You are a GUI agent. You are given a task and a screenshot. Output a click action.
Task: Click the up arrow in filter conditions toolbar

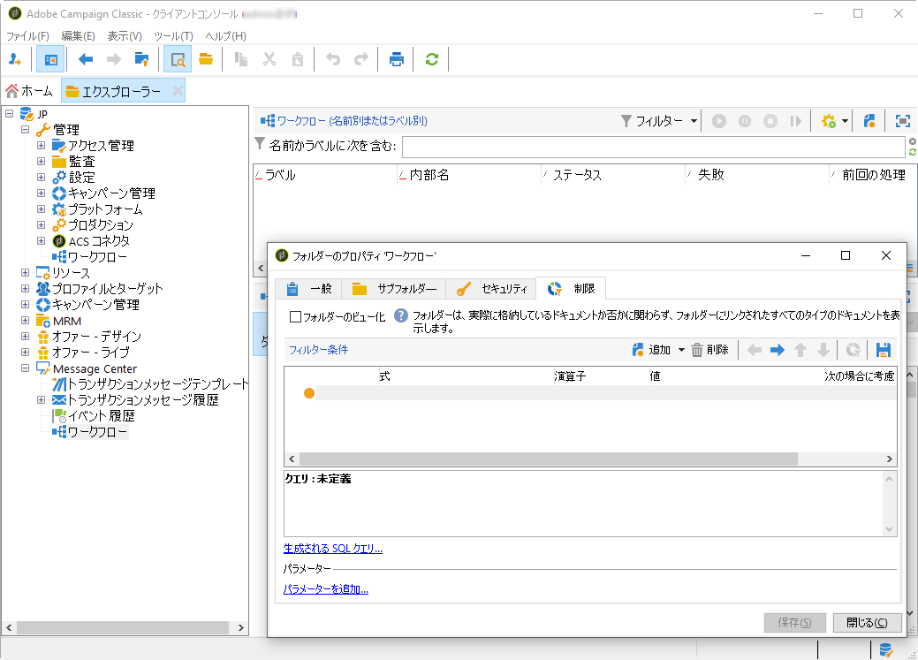point(800,350)
